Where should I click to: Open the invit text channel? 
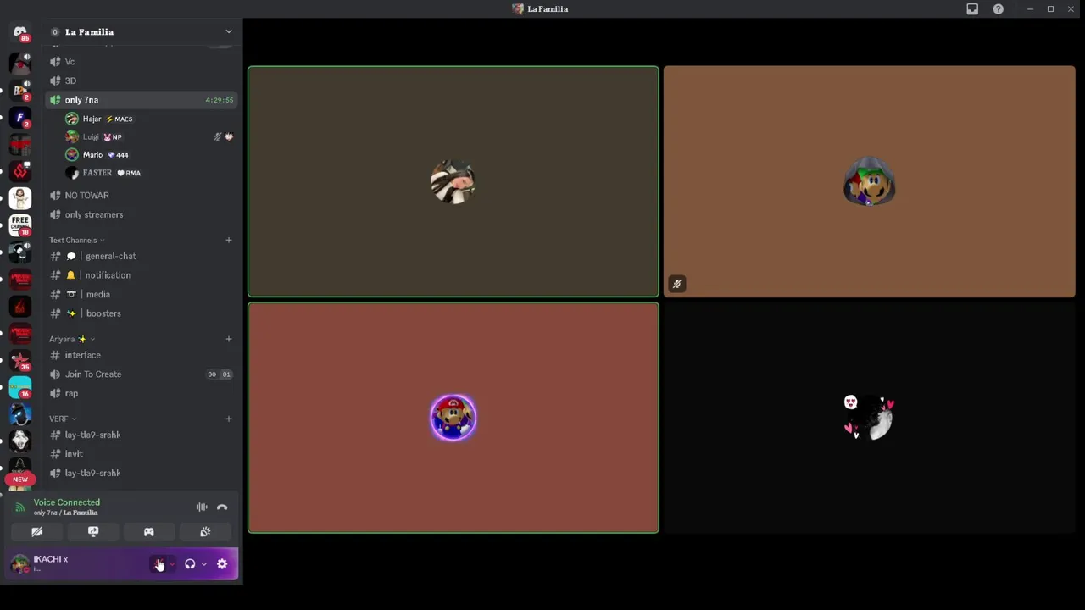coord(140,454)
